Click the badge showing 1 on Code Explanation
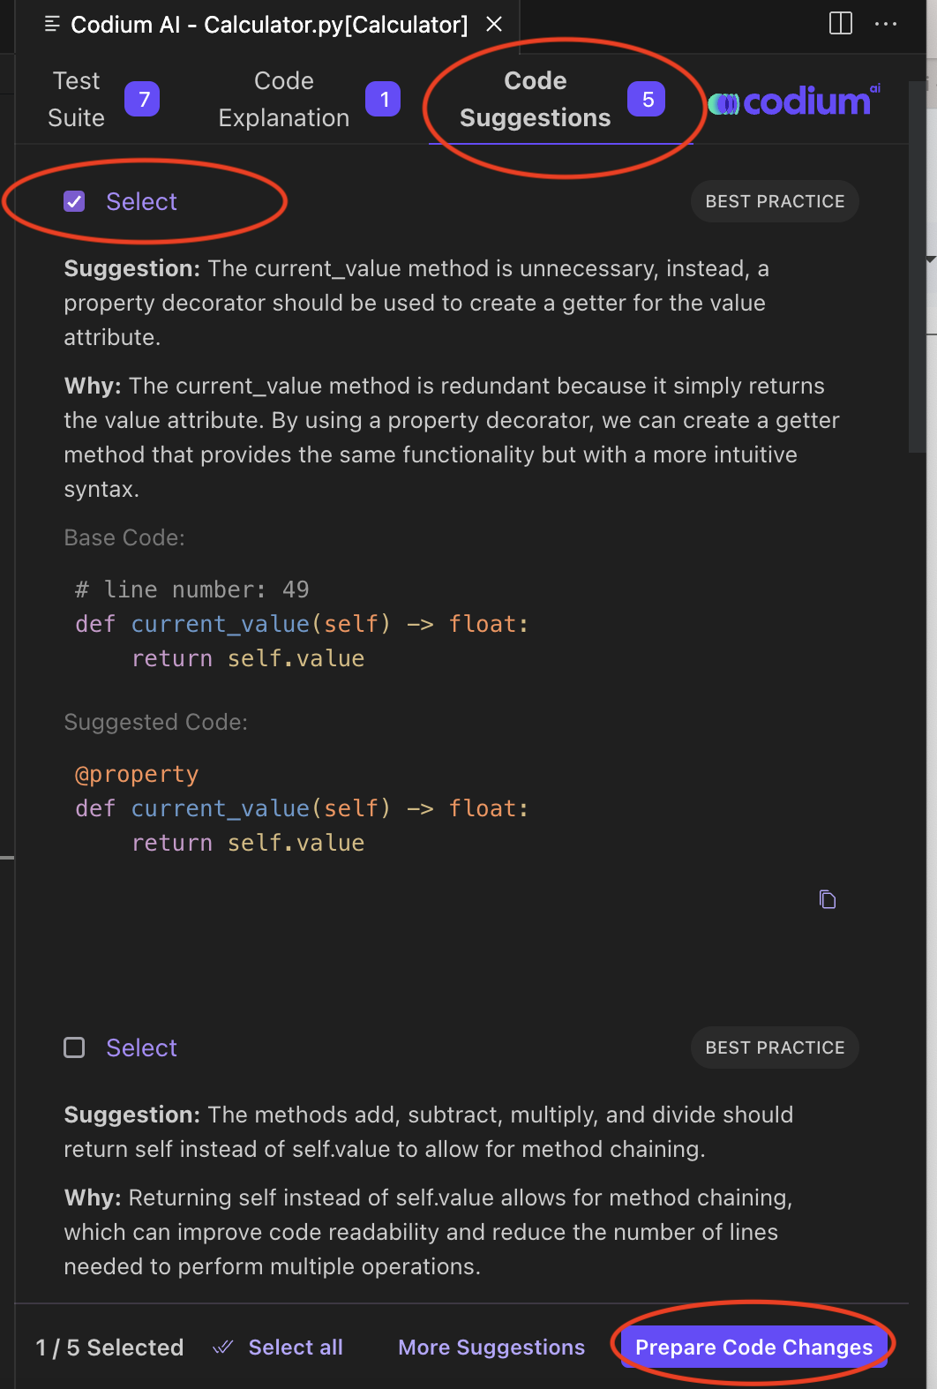This screenshot has height=1389, width=937. [x=384, y=99]
